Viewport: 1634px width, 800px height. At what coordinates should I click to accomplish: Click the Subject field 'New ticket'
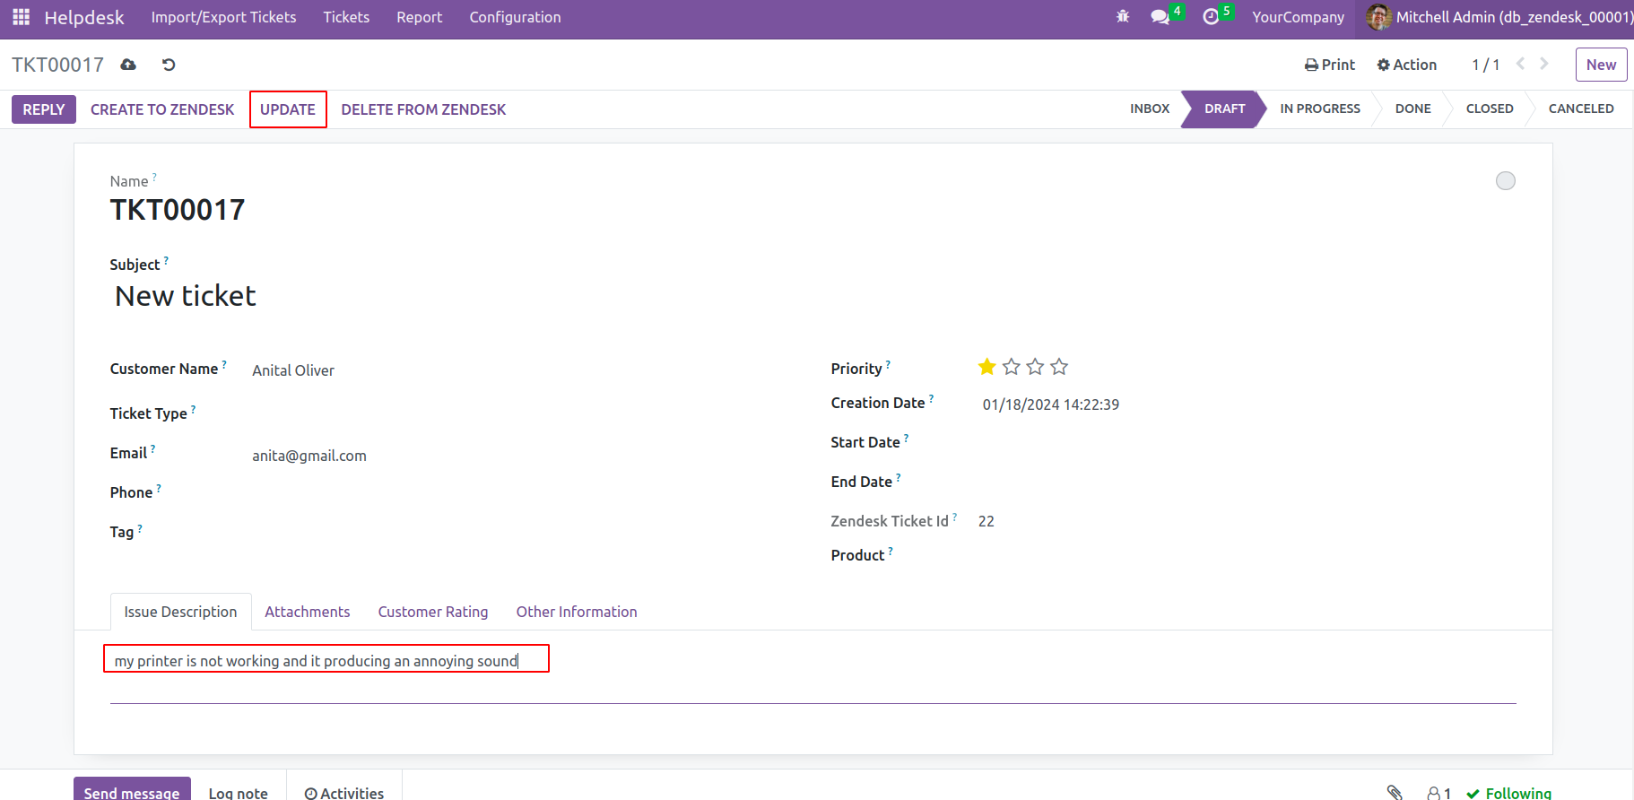[x=186, y=296]
